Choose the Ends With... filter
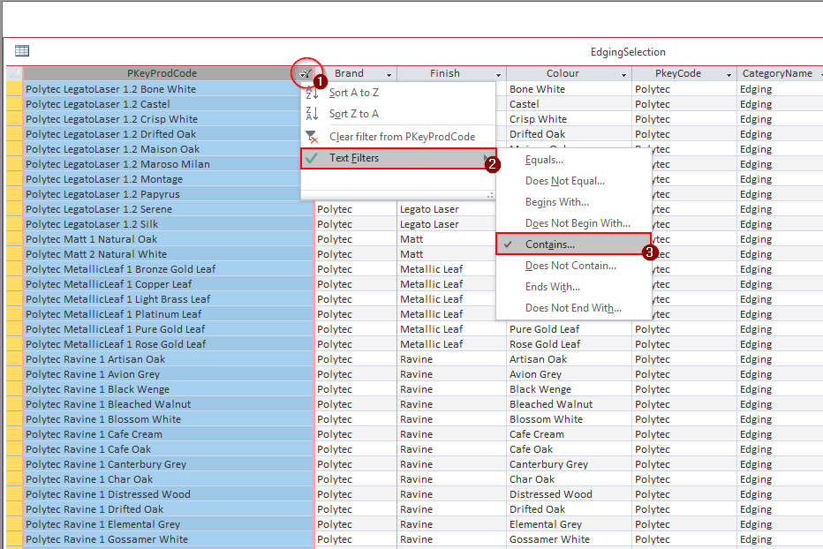This screenshot has height=549, width=823. (573, 287)
